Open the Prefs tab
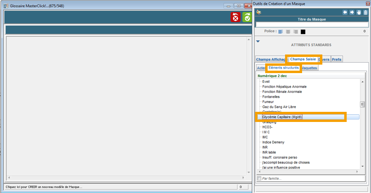The width and height of the screenshot is (371, 193). tap(337, 59)
